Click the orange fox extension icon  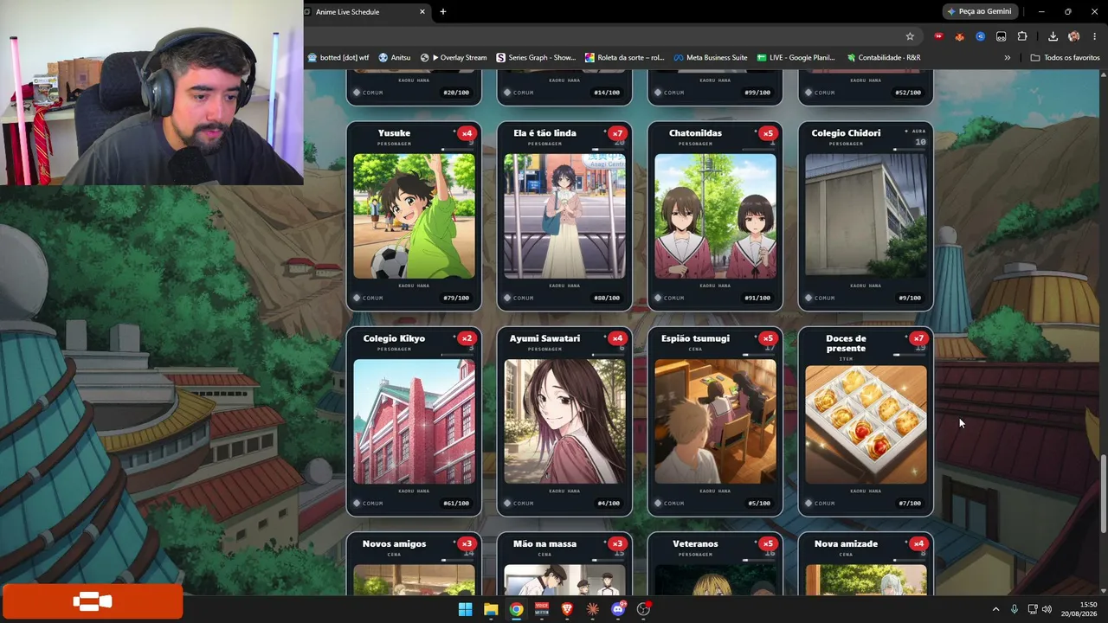click(959, 36)
